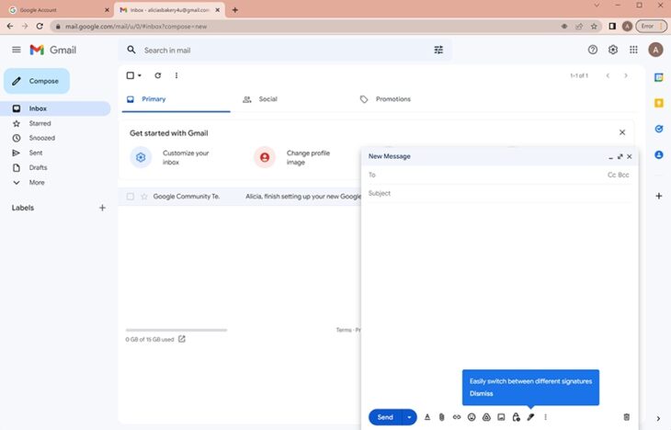Open the emoji picker in compose
The width and height of the screenshot is (671, 430).
(472, 417)
